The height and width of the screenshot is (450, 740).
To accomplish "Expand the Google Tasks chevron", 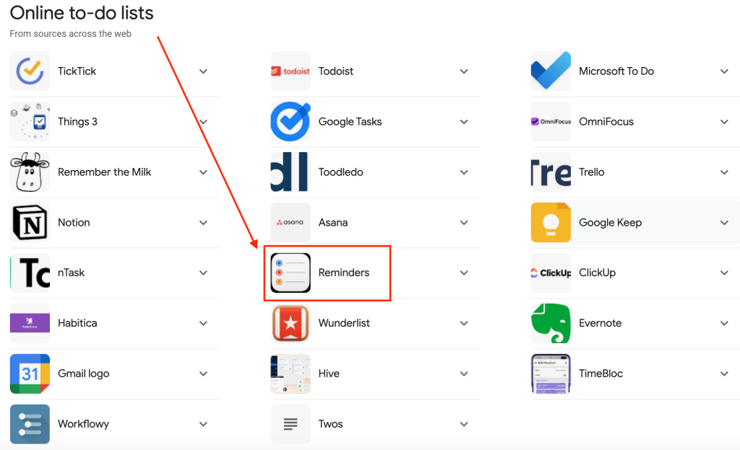I will (464, 122).
